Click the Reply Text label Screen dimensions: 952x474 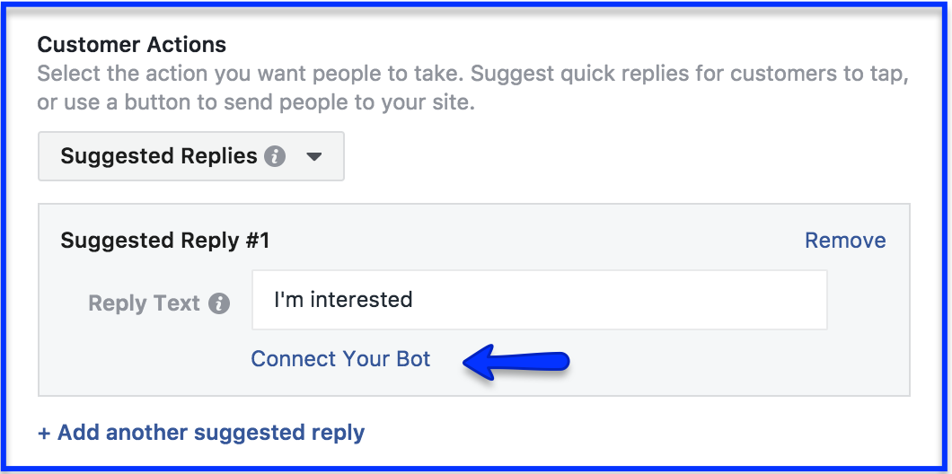point(144,303)
